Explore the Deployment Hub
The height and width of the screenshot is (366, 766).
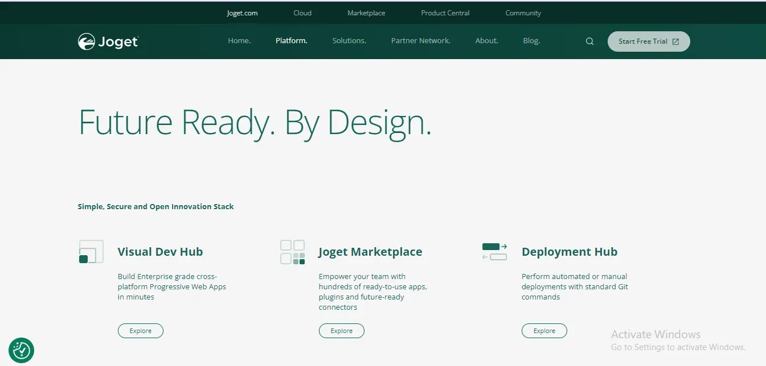pos(544,331)
